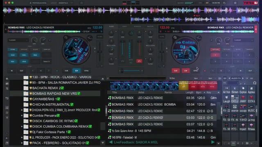Trigger the JIMMY sample pad
Image resolution: width=262 pixels, height=147 pixels.
[x=243, y=99]
